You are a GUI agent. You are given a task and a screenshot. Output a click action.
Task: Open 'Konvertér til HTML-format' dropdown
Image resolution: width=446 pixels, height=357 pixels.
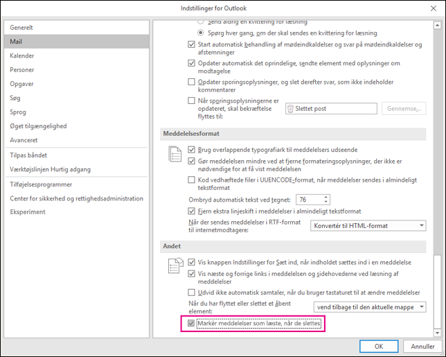point(368,226)
